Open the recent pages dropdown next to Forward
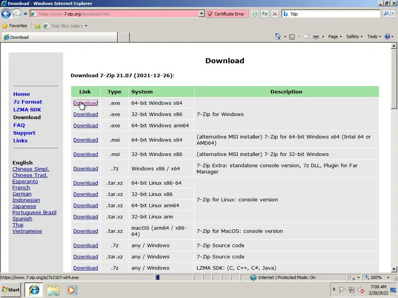Screen dimensions: 398x298 25,14
